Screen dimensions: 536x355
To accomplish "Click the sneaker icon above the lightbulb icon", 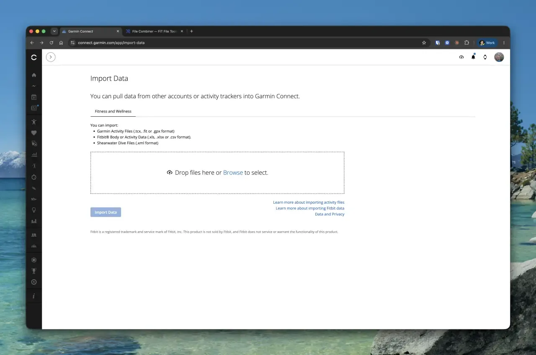I will tap(34, 199).
